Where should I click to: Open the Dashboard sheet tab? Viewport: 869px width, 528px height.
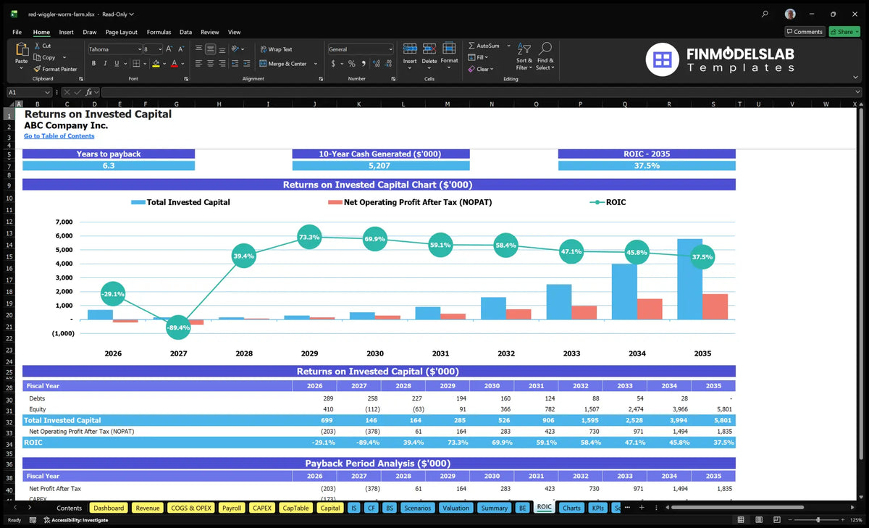tap(109, 508)
